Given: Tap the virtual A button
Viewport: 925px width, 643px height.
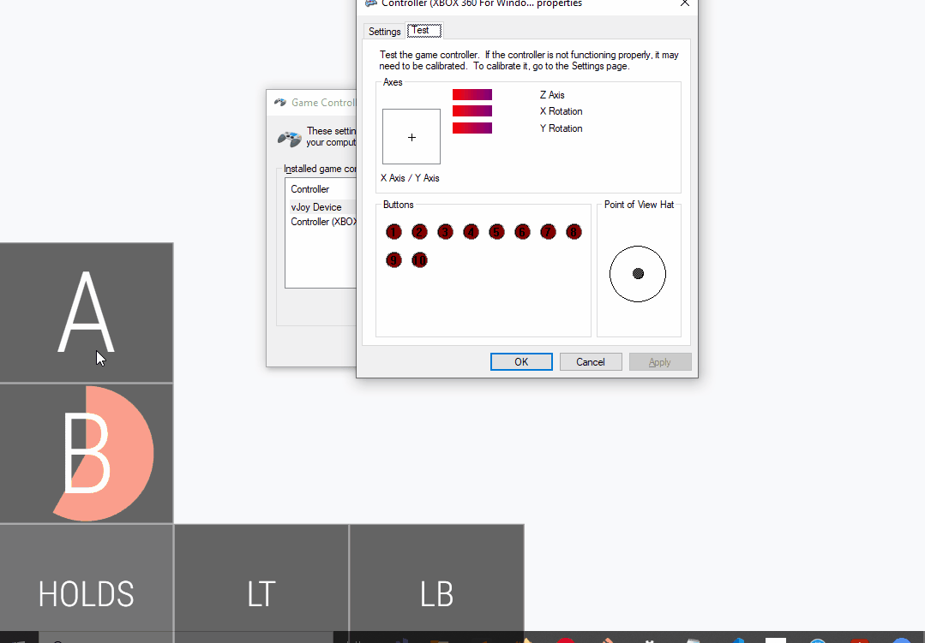Looking at the screenshot, I should [x=86, y=313].
